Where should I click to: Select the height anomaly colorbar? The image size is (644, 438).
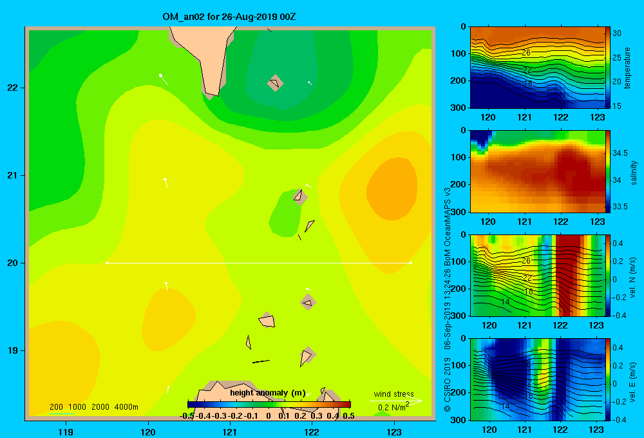tap(269, 405)
